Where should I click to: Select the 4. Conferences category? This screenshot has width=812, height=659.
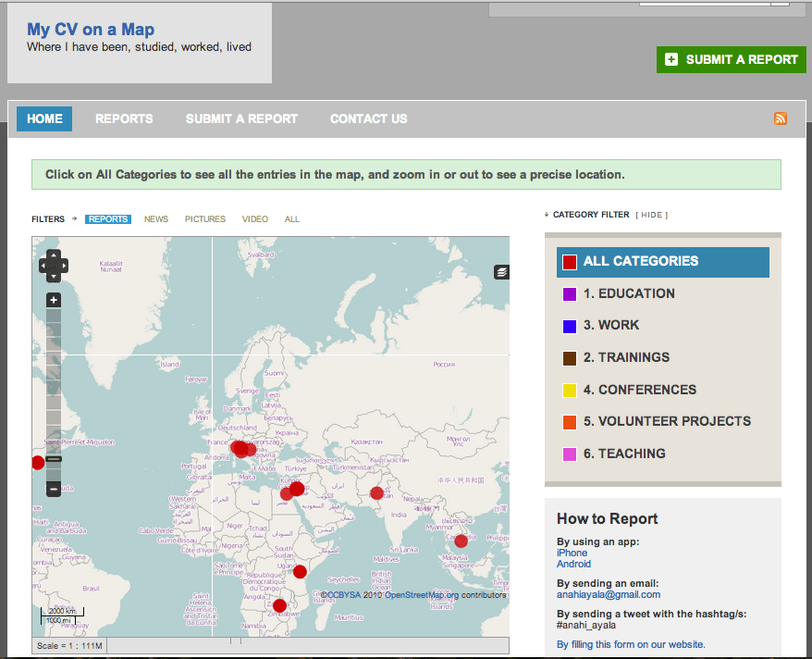pos(639,390)
